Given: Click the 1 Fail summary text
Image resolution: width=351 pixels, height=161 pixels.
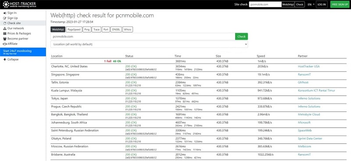Looking at the screenshot, I should [x=107, y=61].
